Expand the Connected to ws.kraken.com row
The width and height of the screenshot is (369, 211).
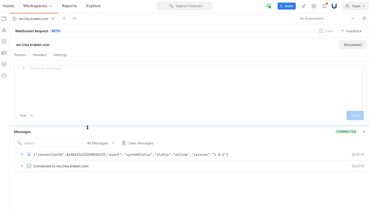[x=22, y=166]
